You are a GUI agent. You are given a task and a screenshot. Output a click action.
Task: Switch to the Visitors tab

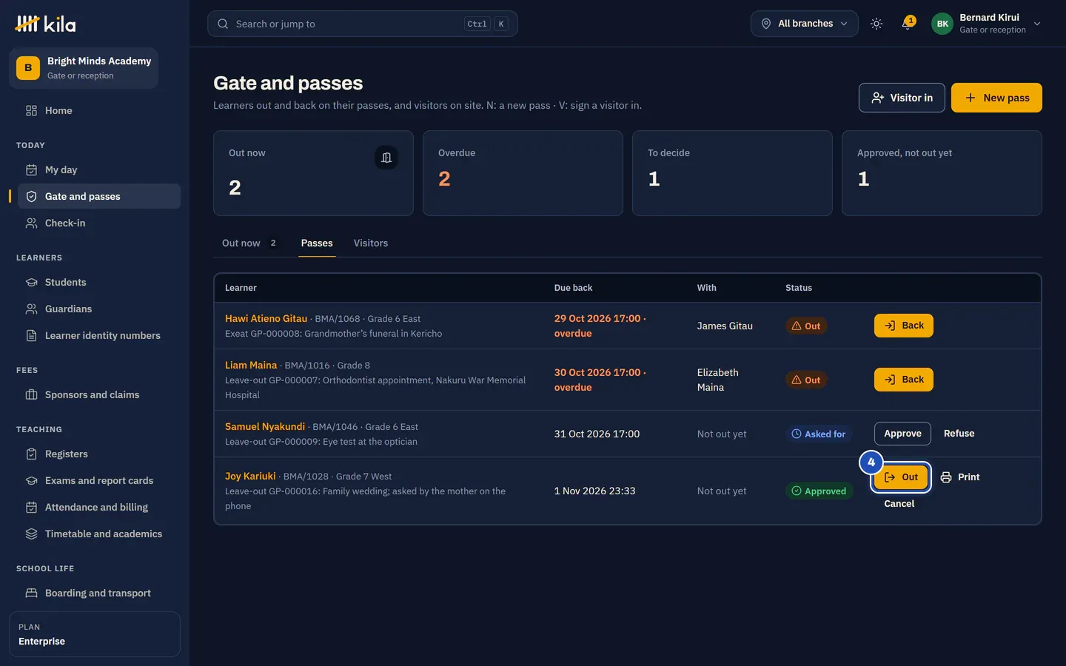(x=371, y=243)
